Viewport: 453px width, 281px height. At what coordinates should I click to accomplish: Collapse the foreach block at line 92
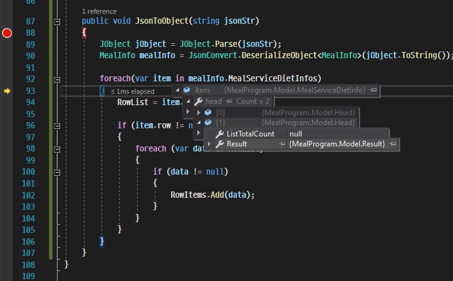click(x=57, y=79)
